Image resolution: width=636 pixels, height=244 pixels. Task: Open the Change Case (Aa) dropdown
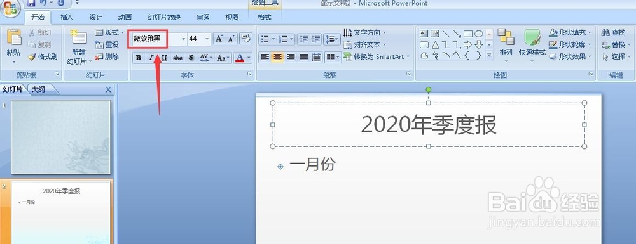tap(223, 58)
